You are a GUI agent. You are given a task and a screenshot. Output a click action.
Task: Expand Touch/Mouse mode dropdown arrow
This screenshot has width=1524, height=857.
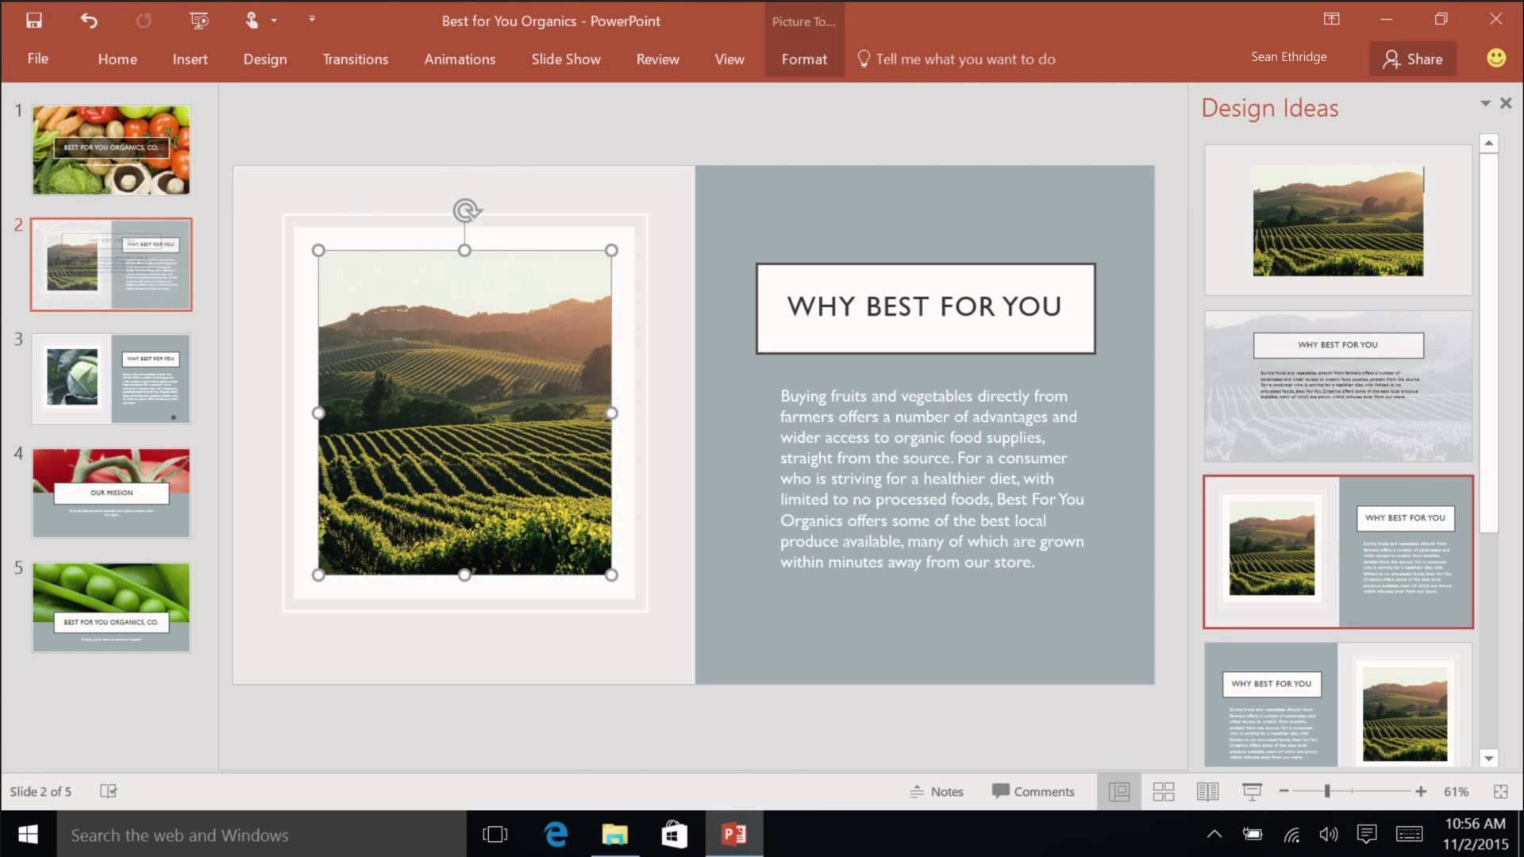click(274, 21)
